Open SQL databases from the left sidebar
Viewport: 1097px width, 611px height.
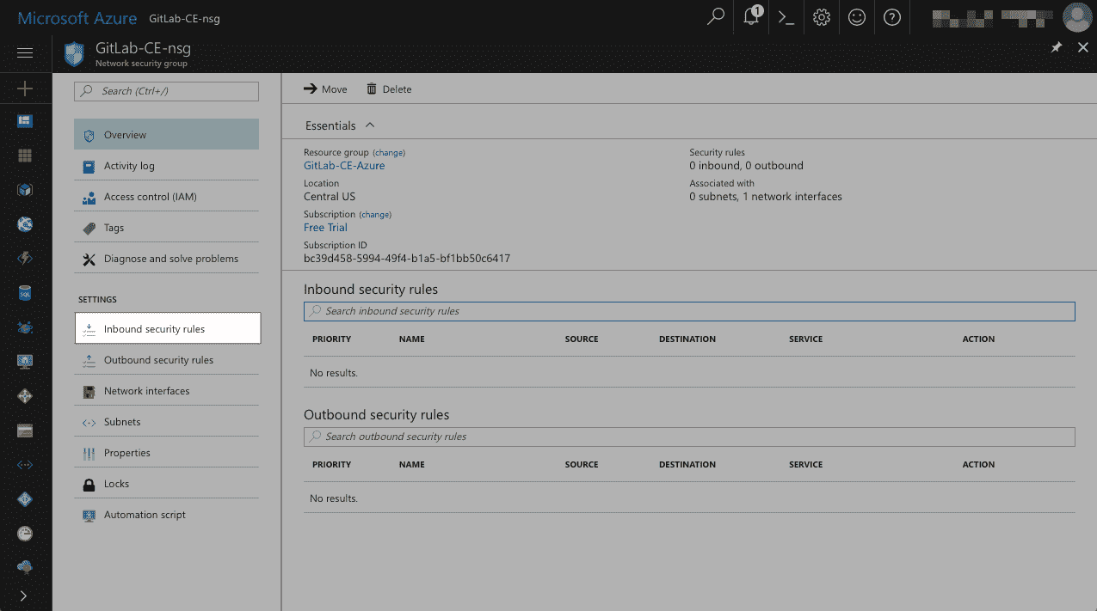(25, 293)
